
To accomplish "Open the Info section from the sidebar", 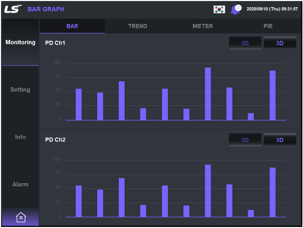I will pyautogui.click(x=20, y=137).
